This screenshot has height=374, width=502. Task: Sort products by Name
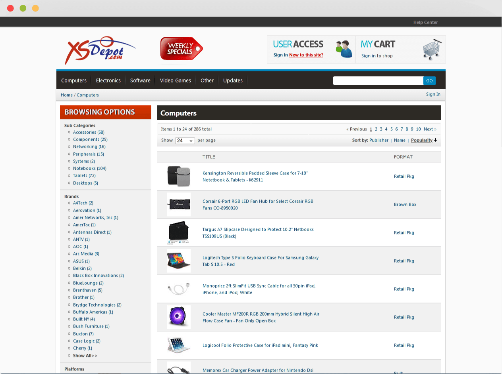pyautogui.click(x=400, y=140)
